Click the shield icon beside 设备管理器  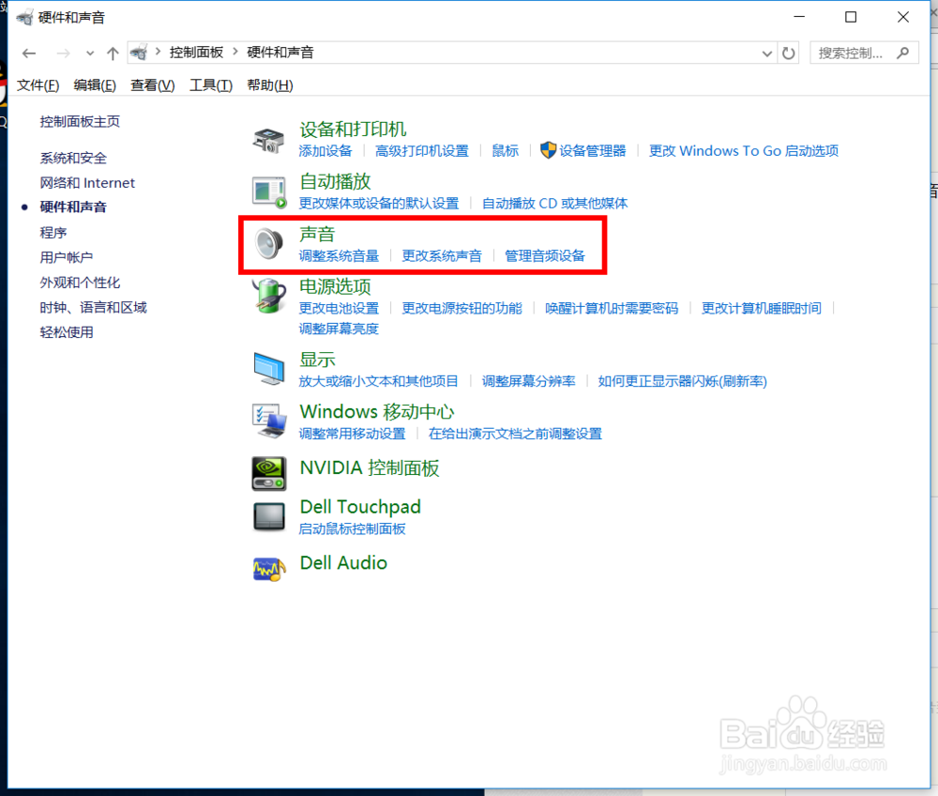point(548,150)
